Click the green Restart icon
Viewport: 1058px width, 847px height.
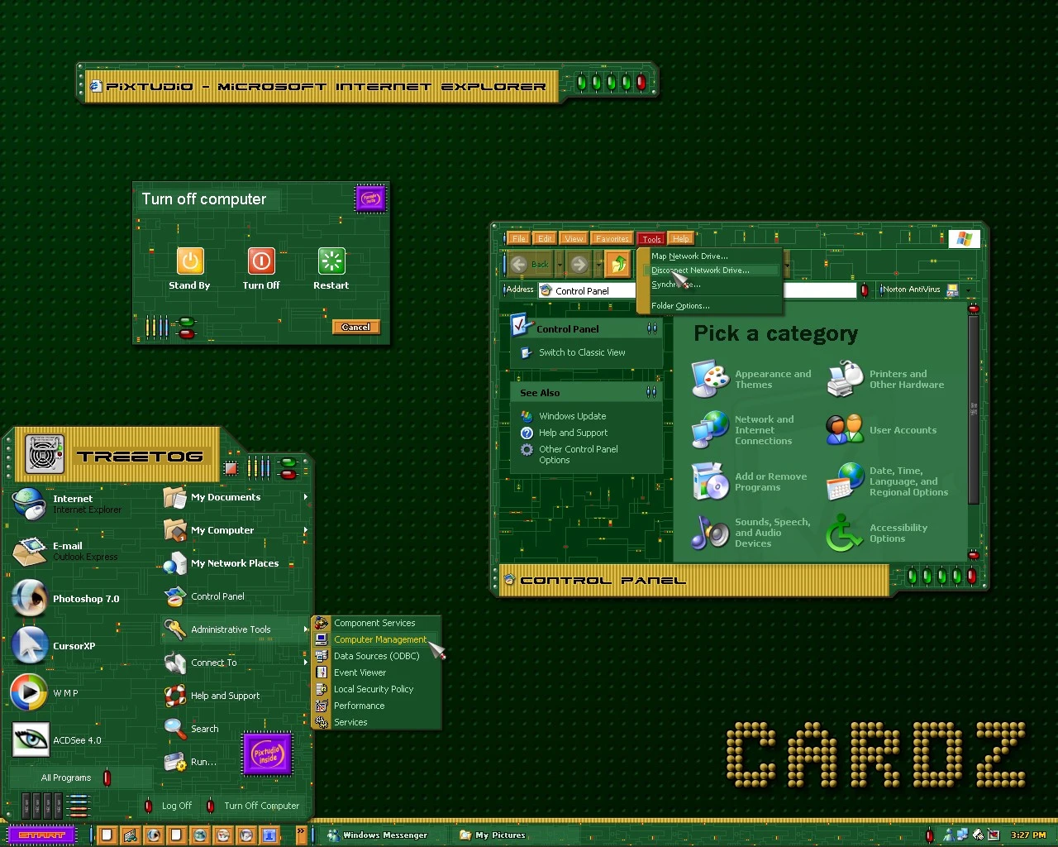(x=331, y=261)
